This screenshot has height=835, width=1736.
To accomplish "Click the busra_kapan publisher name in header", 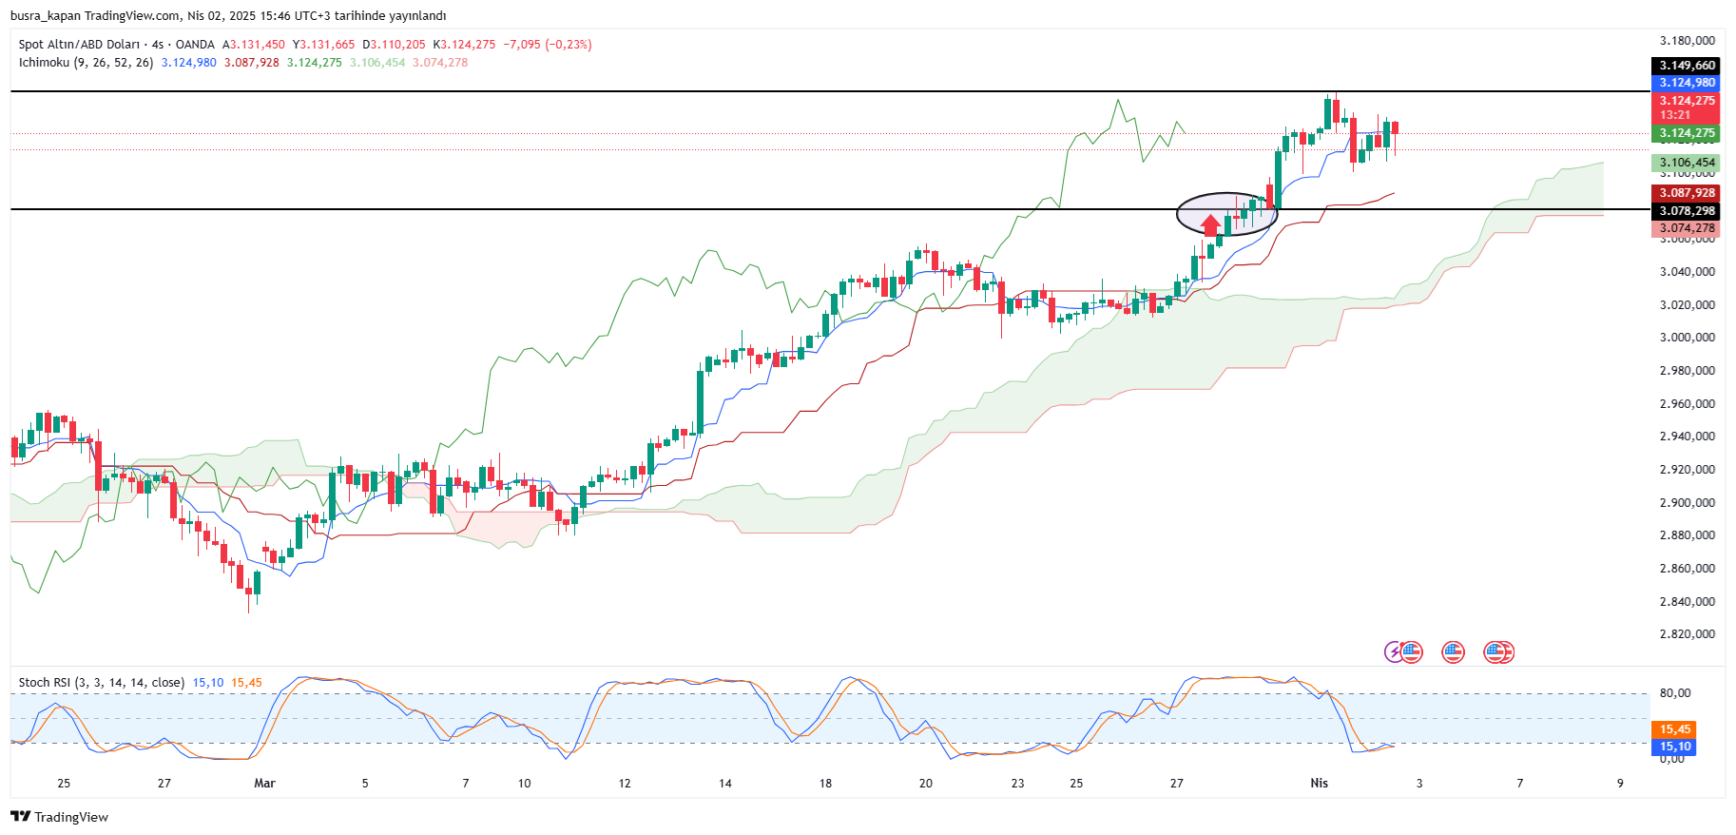I will pos(46,16).
